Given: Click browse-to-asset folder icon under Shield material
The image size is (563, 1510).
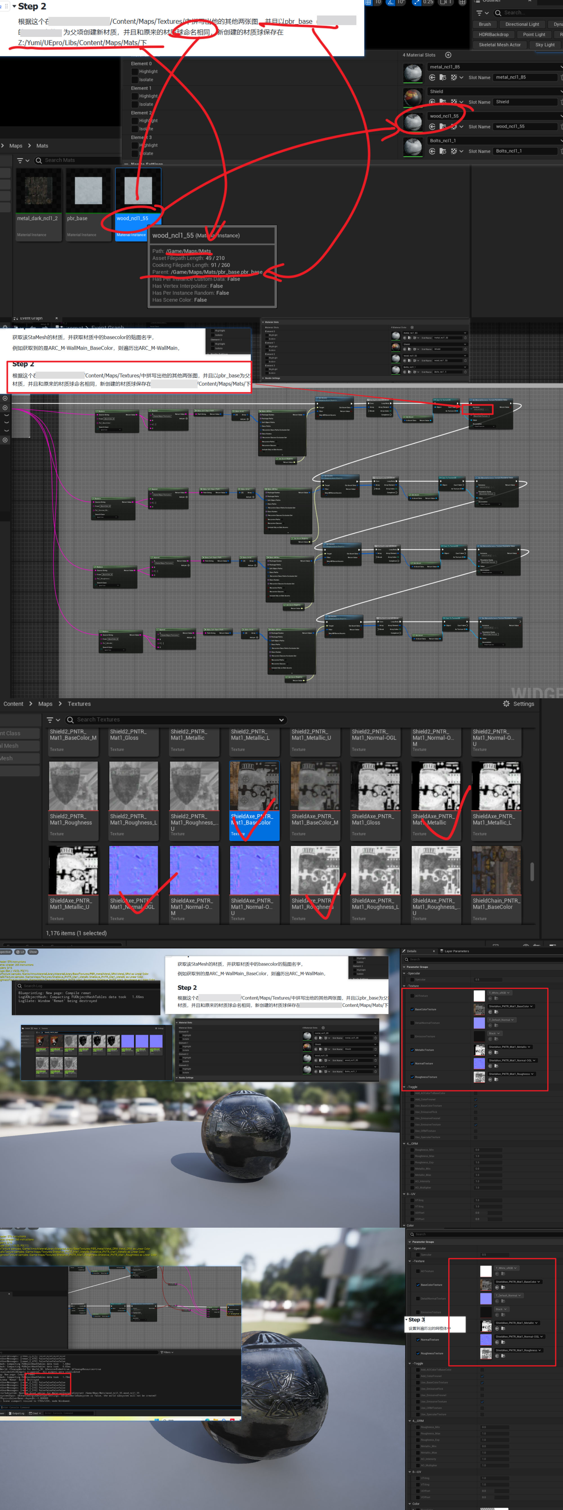Looking at the screenshot, I should coord(443,102).
